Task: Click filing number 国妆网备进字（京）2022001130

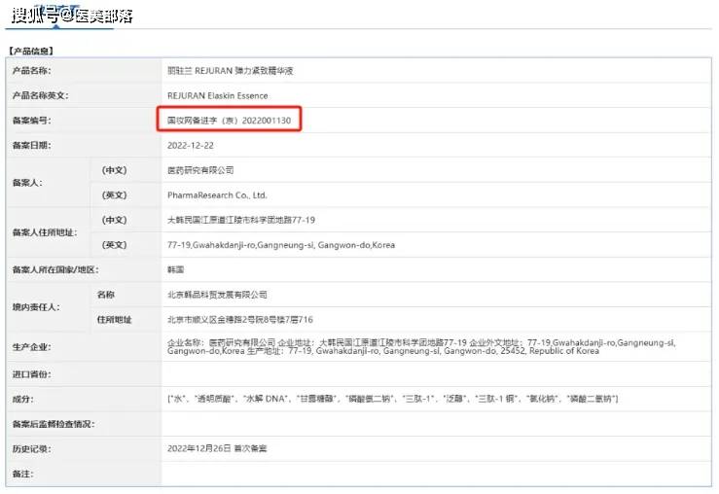Action: click(230, 120)
